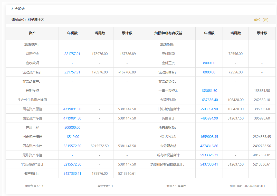Click 资产总计 年初数 link 5437330.41

pyautogui.click(x=72, y=173)
